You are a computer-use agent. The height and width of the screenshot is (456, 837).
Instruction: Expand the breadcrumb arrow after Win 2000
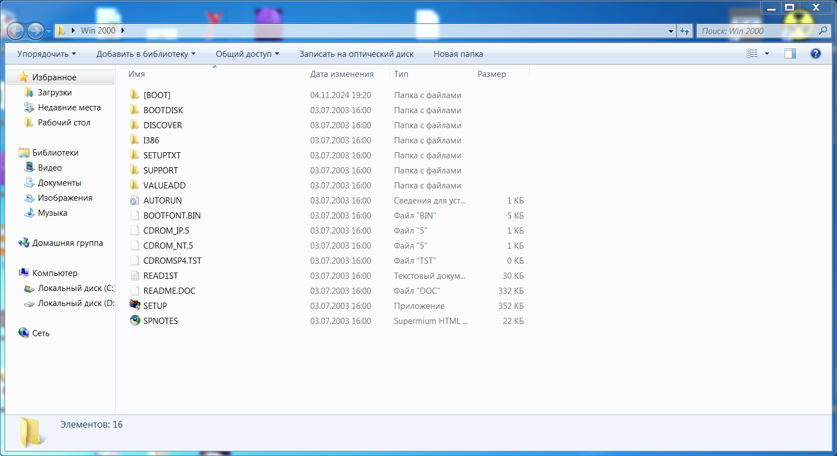(123, 31)
